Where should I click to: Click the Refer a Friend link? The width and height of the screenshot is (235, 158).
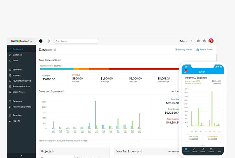point(204,49)
